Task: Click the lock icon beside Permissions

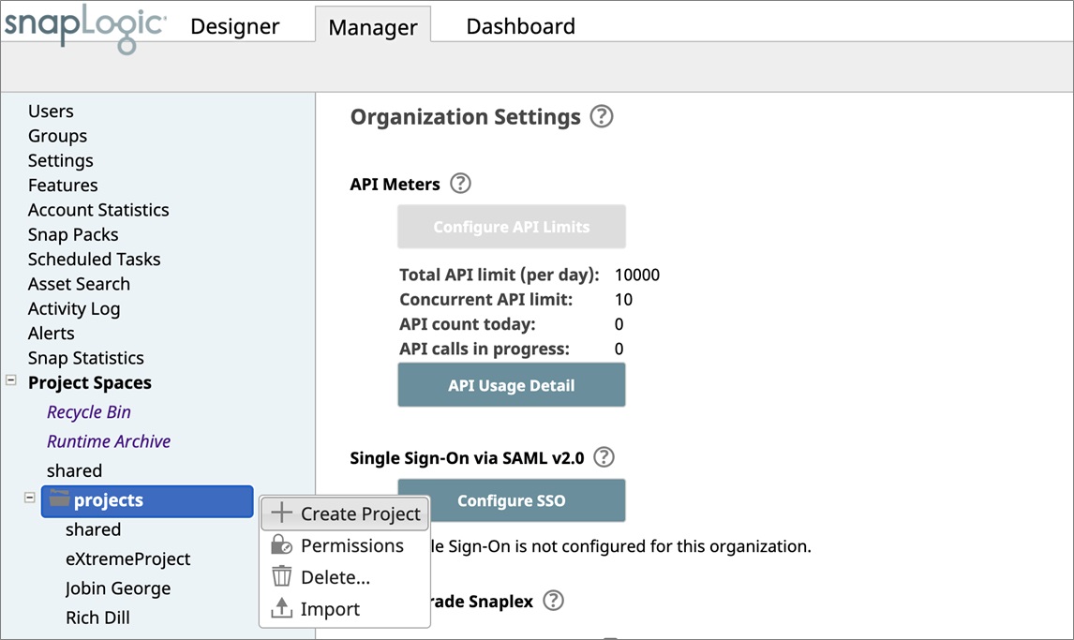Action: pos(281,544)
